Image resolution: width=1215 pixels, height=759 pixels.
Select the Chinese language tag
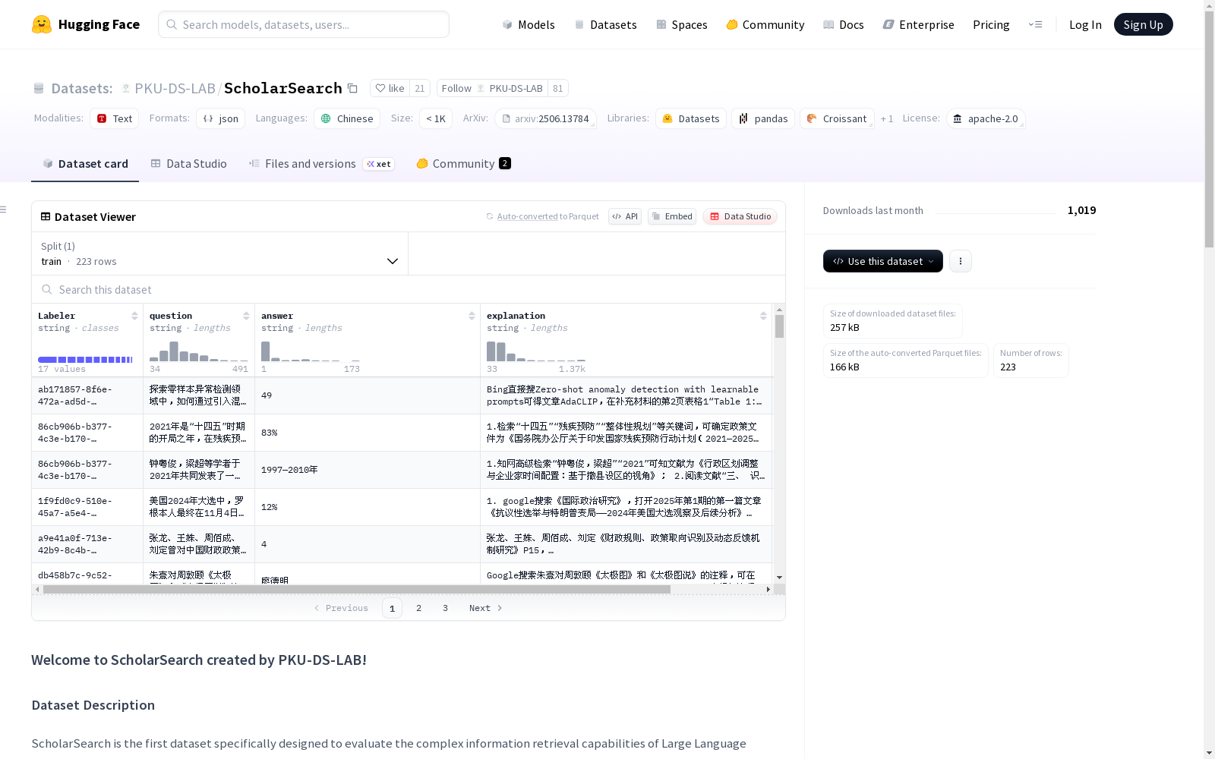(x=347, y=118)
